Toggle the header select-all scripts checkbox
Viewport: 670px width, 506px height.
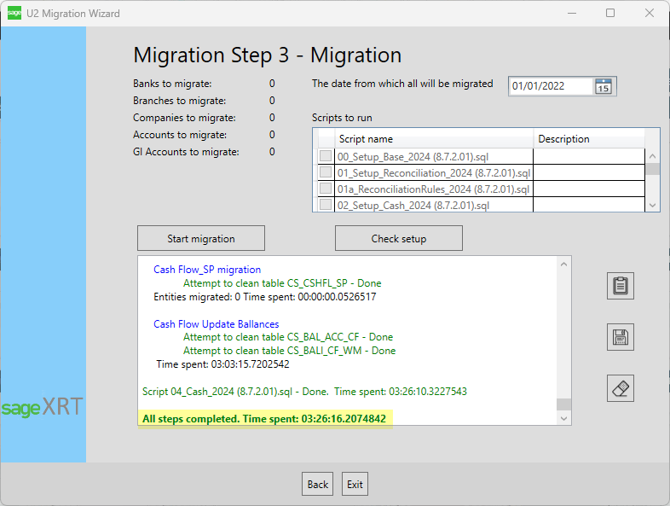tap(326, 139)
